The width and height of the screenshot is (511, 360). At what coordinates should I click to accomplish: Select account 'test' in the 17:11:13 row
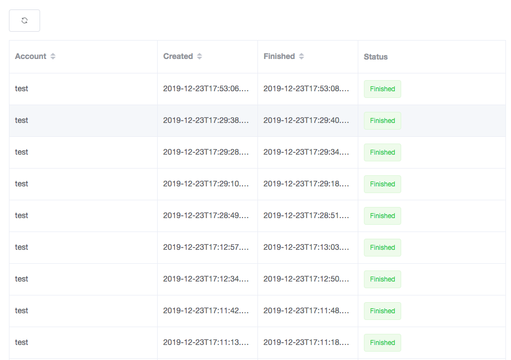click(x=22, y=342)
